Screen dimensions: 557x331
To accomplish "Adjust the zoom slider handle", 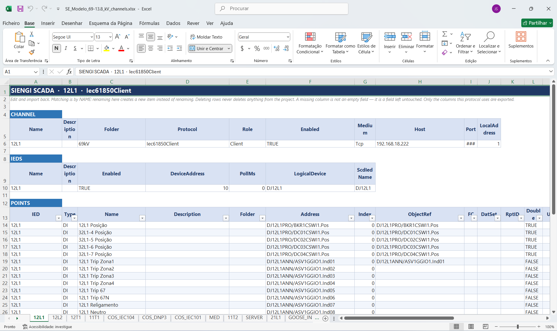I will (518, 327).
